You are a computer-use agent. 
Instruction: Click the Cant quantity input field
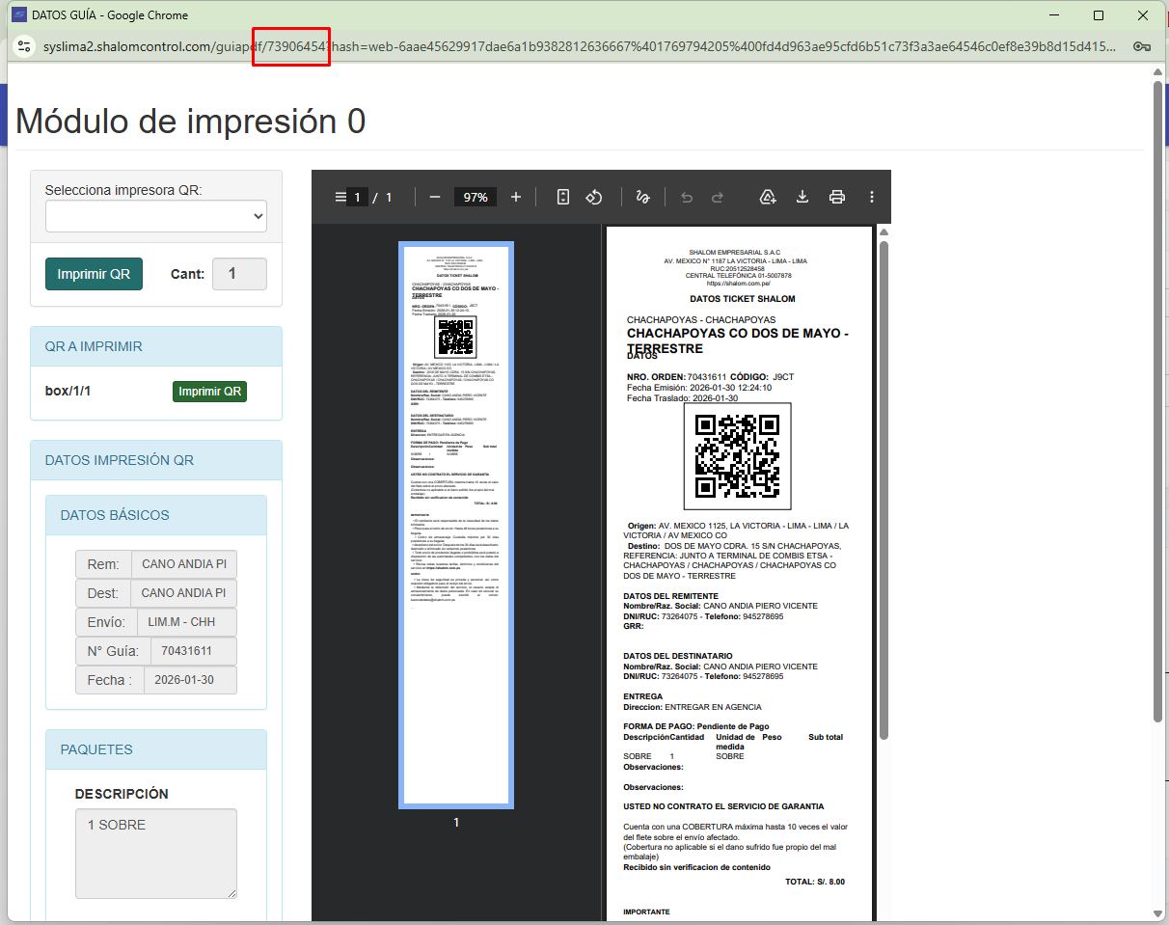[239, 274]
